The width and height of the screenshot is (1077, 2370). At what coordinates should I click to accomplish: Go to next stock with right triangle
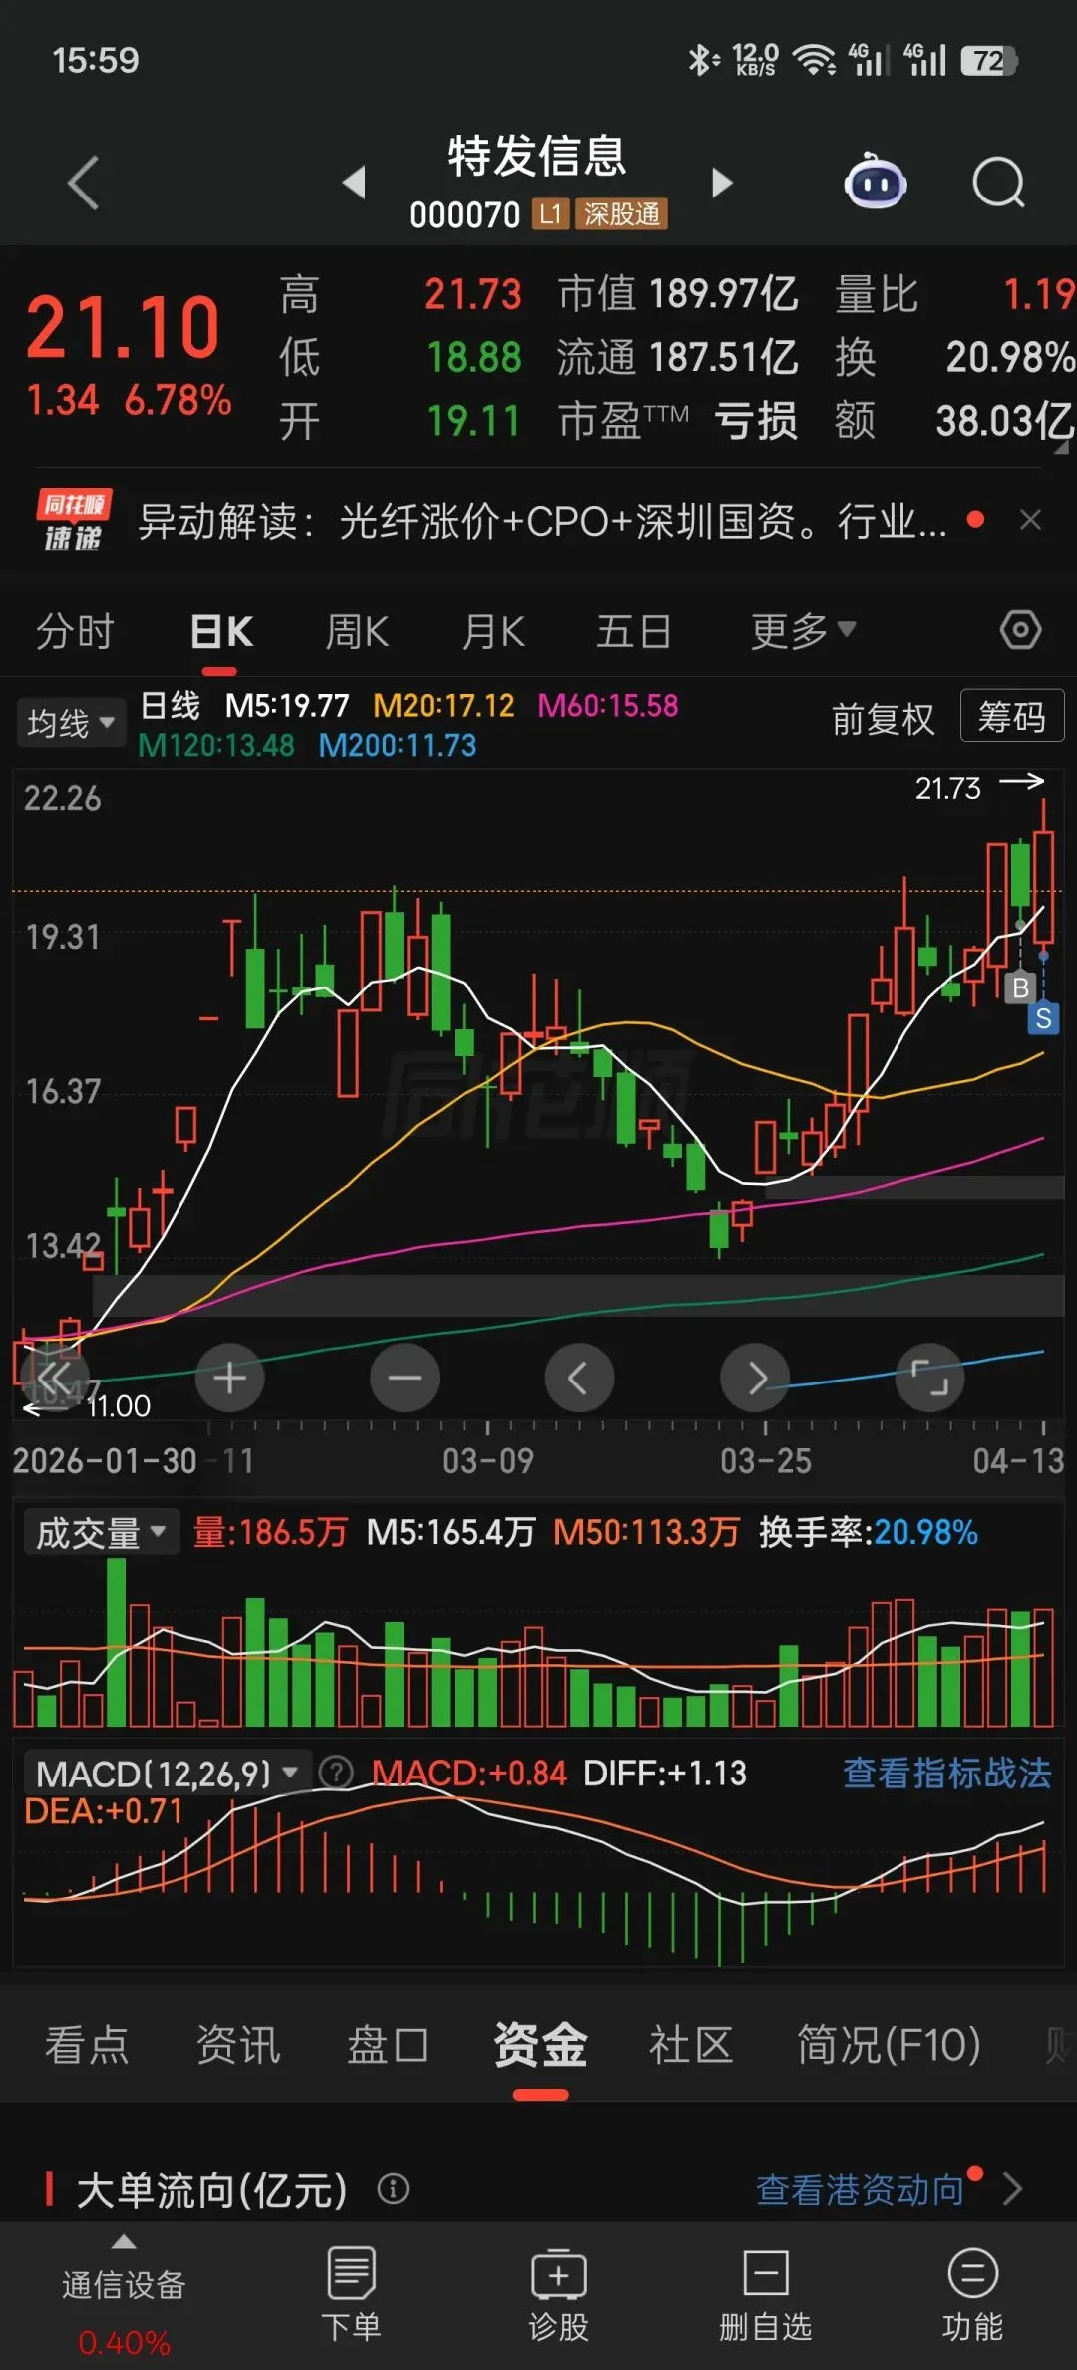[x=722, y=183]
